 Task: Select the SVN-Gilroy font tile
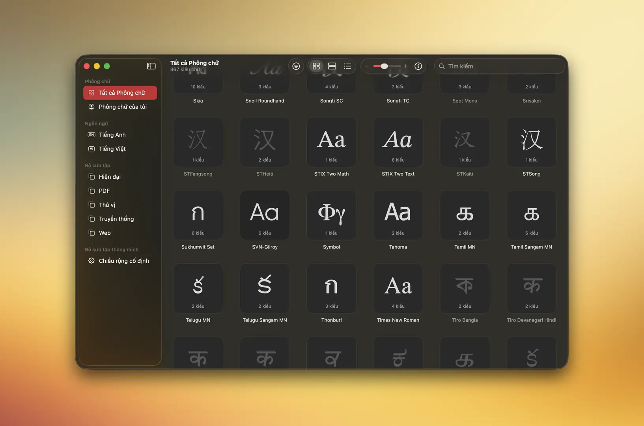tap(265, 215)
